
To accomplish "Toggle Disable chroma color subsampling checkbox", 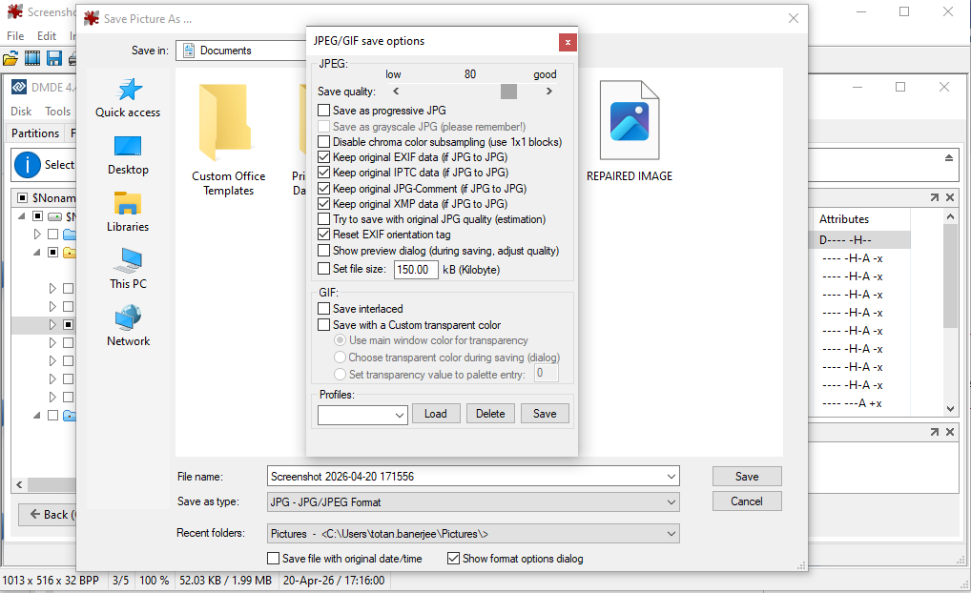I will [324, 142].
